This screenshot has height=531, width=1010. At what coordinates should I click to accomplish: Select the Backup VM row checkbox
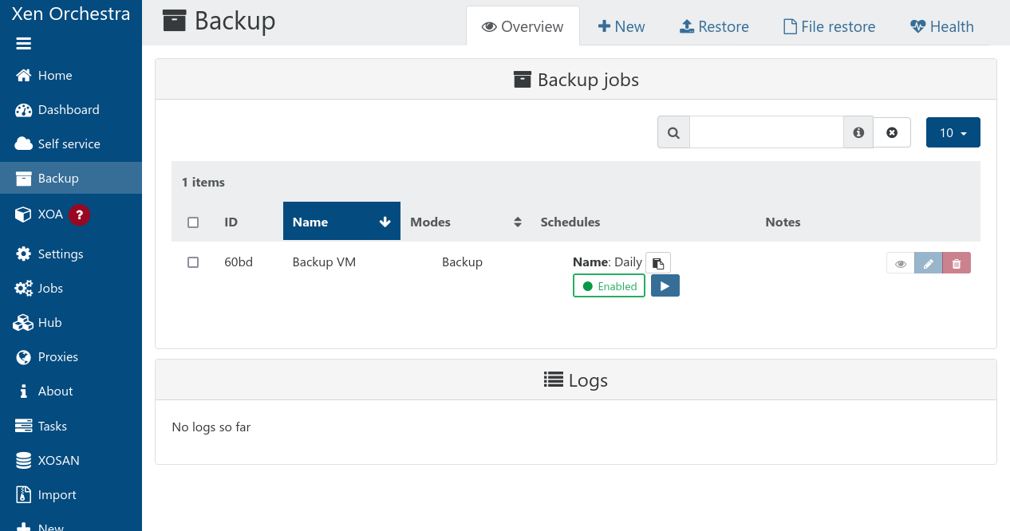[193, 262]
